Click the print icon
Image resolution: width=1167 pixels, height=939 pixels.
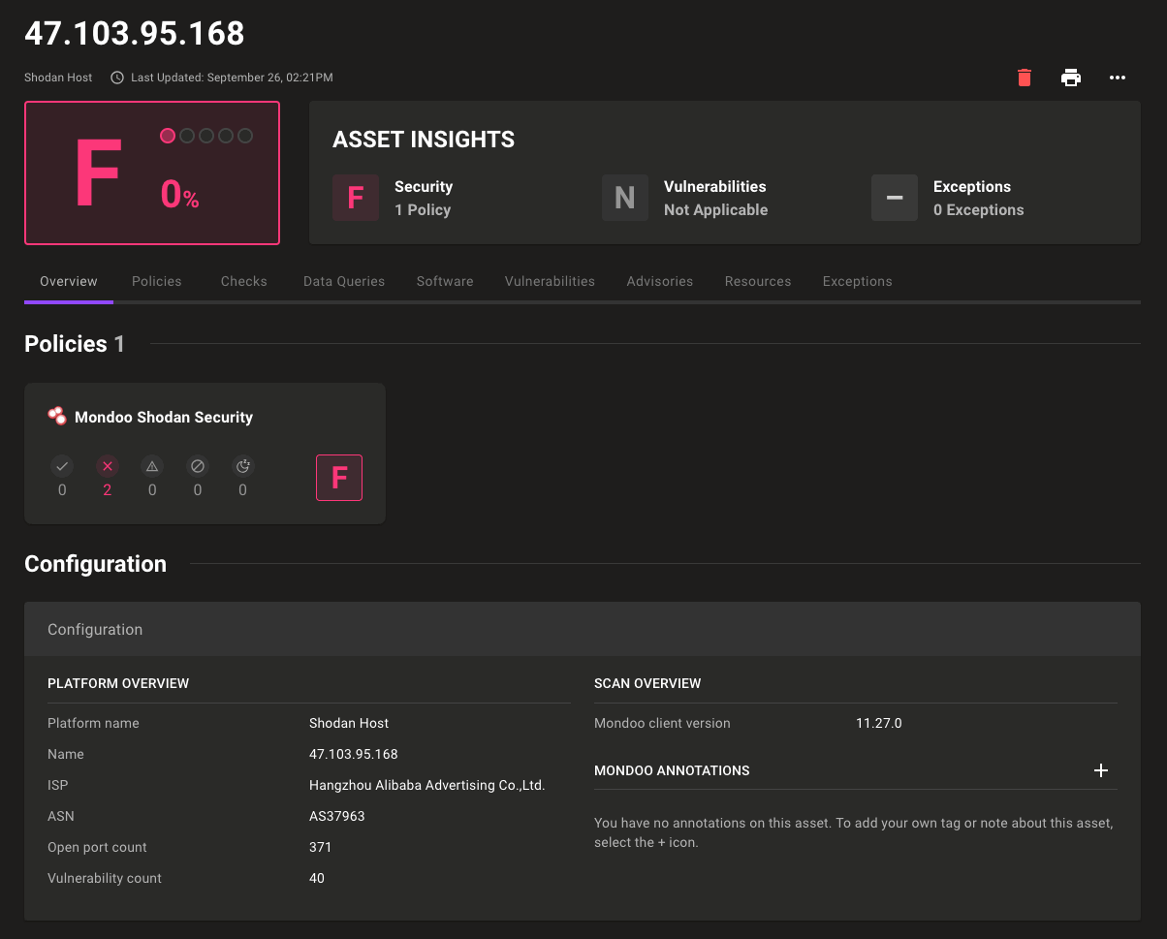tap(1070, 78)
